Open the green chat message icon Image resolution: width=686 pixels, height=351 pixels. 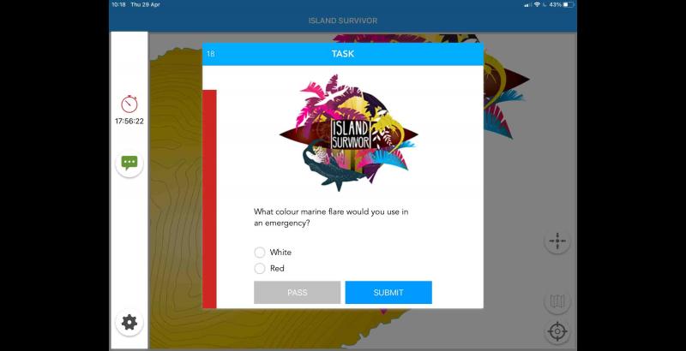point(129,164)
